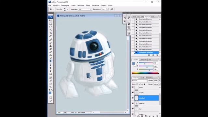Viewport: 208px width, 117px height.
Task: Toggle lock image pixels
Action: coord(140,84)
